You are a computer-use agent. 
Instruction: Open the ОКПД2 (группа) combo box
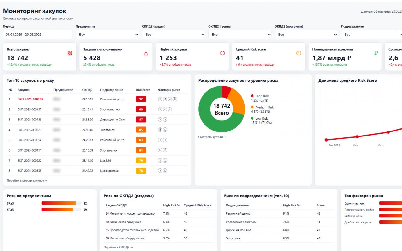240,35
